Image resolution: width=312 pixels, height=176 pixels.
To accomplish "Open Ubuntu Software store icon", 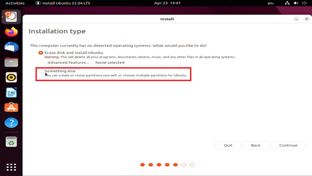I will coord(11,108).
